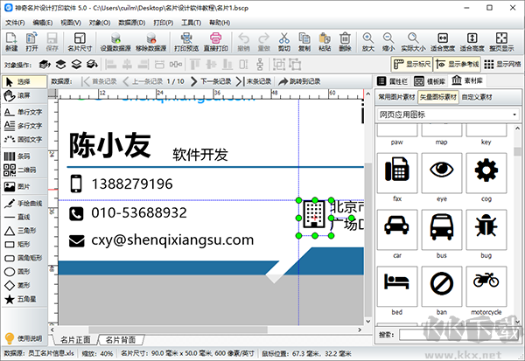Select the 圆弧文字 arc text tool

point(24,139)
